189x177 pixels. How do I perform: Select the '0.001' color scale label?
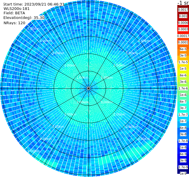(183, 16)
